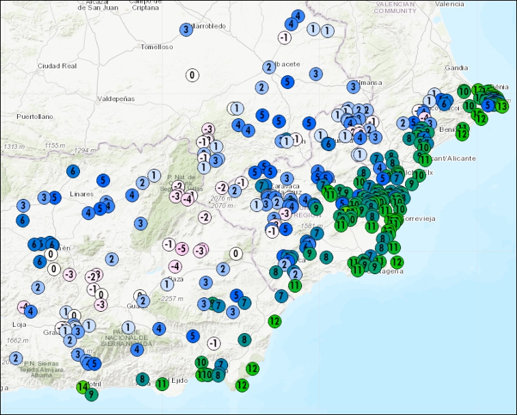Click the VALENCIAN COMMUNITY region label
The width and height of the screenshot is (517, 415).
[395, 8]
